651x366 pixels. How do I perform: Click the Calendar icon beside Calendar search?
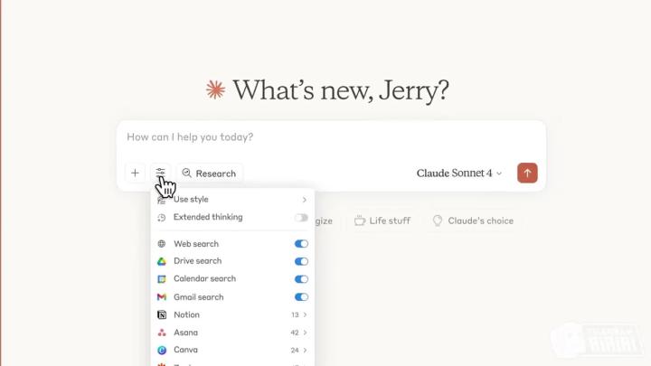[x=162, y=279]
